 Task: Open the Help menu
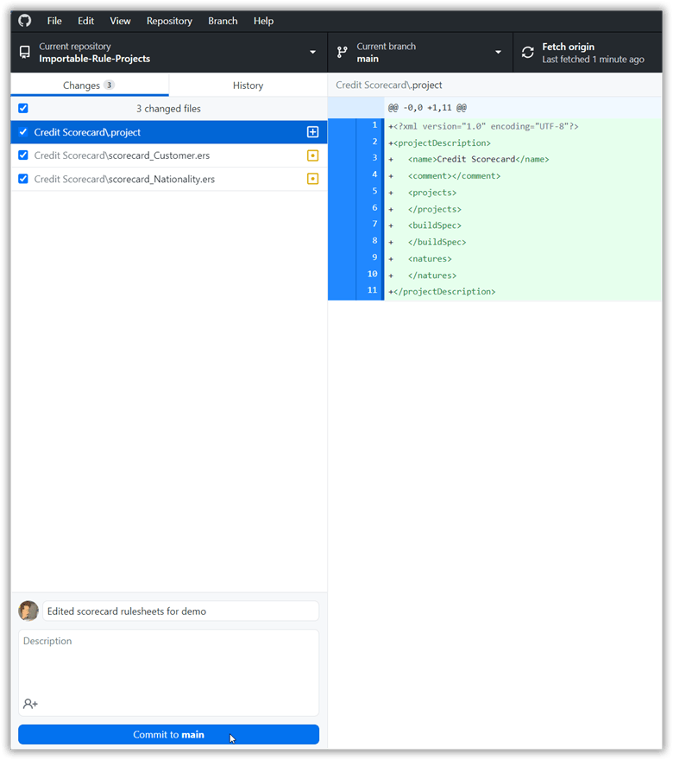[x=263, y=21]
